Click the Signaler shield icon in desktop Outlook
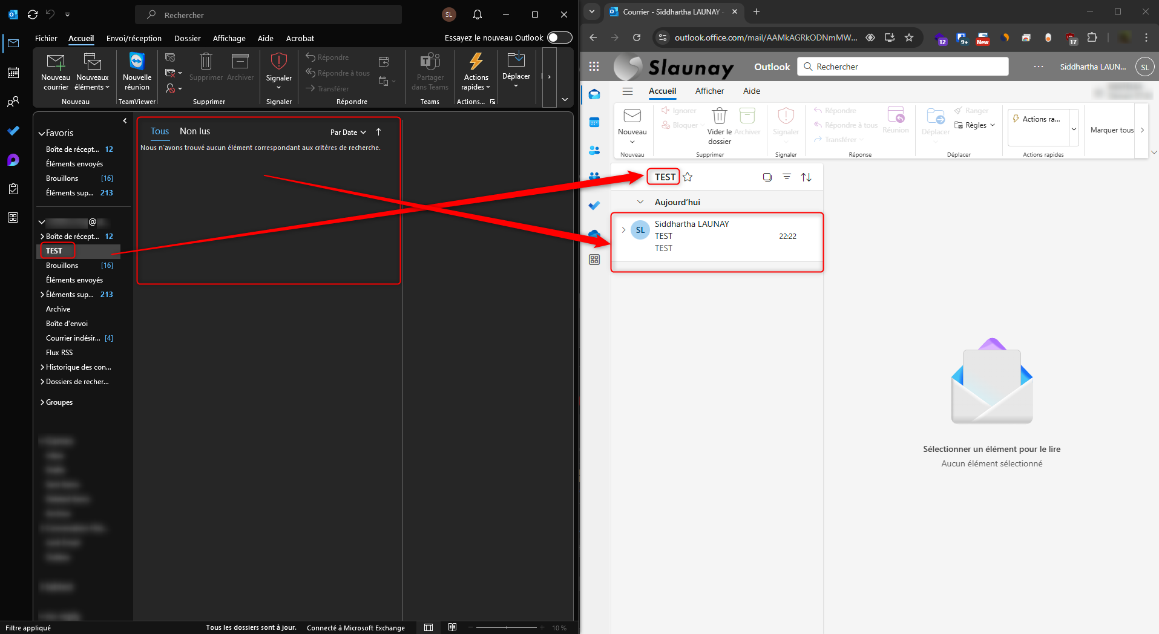This screenshot has width=1159, height=634. 278,62
